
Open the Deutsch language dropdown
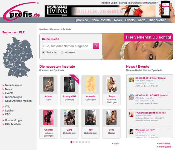click(153, 3)
